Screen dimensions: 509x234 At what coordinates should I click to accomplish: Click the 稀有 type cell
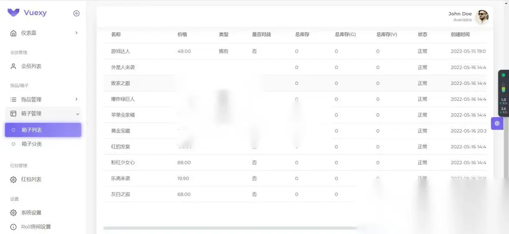(223, 51)
